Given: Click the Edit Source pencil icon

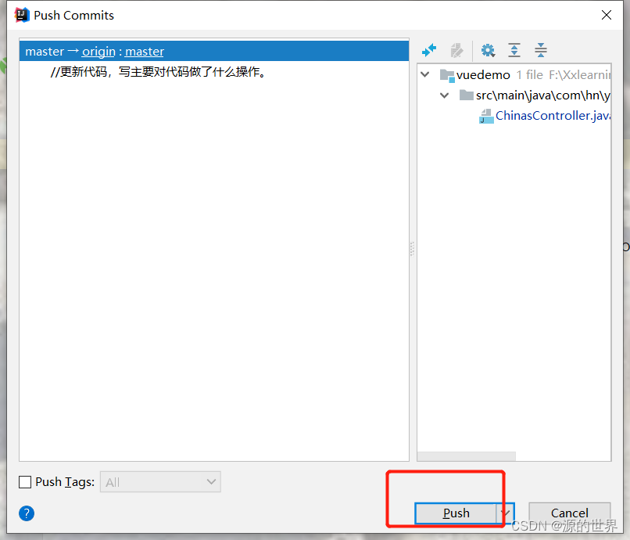Looking at the screenshot, I should point(456,50).
